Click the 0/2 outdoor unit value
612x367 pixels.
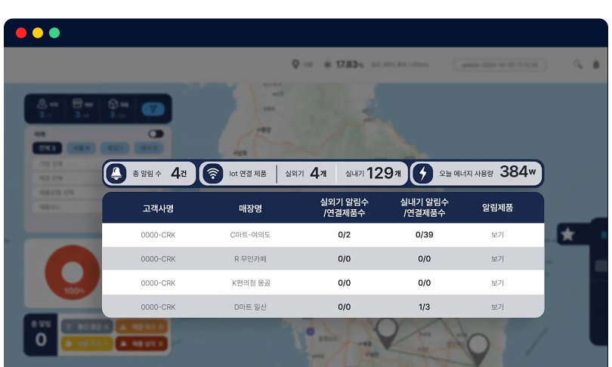[345, 235]
